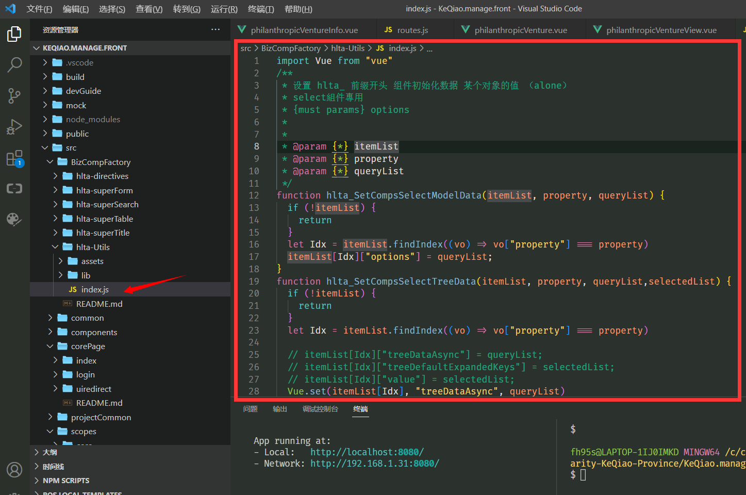Viewport: 746px width, 495px height.
Task: Expand the hlta-superTable folder
Action: click(104, 219)
